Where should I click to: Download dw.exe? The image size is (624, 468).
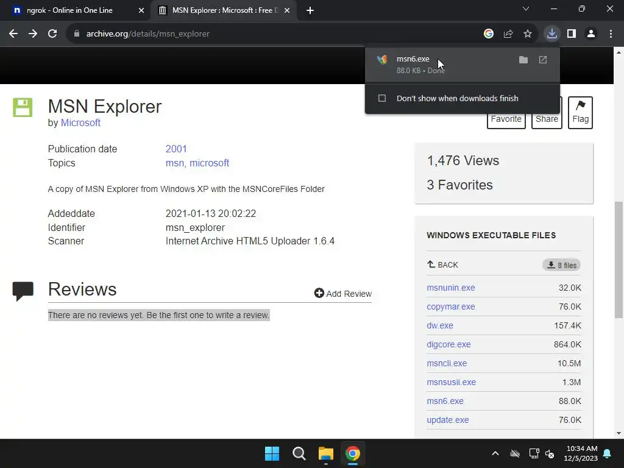(x=440, y=325)
